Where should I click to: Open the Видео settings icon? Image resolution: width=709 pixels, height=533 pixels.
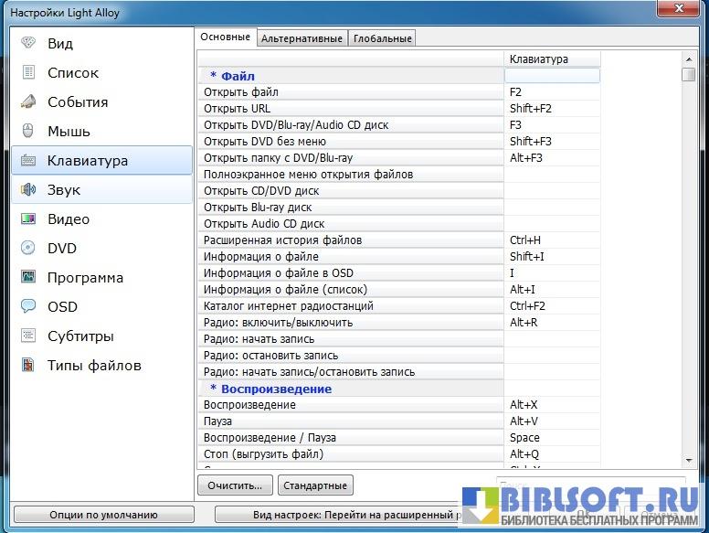(x=29, y=219)
